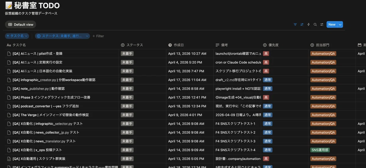Click the SNS運用部 department tag
The height and width of the screenshot is (168, 366).
click(320, 150)
